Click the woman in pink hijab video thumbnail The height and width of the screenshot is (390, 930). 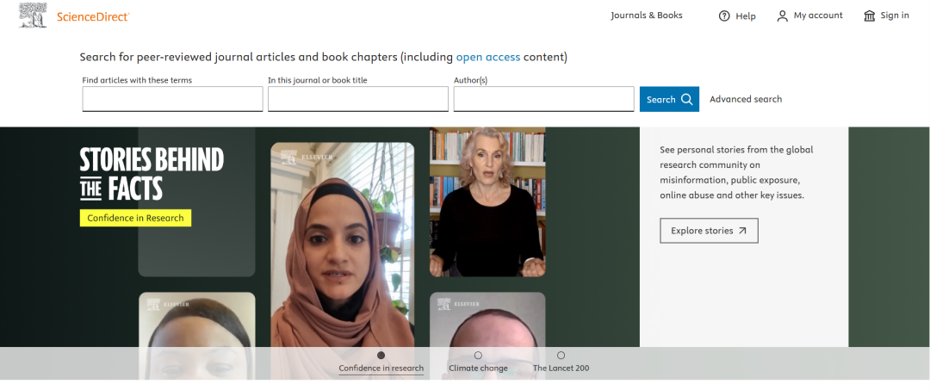coord(342,245)
